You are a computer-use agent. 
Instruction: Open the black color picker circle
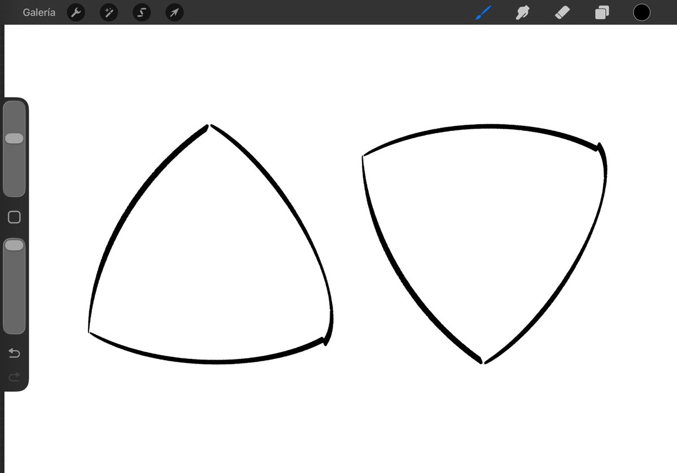[x=641, y=12]
